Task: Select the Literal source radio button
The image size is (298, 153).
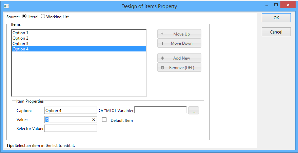Action: 24,17
